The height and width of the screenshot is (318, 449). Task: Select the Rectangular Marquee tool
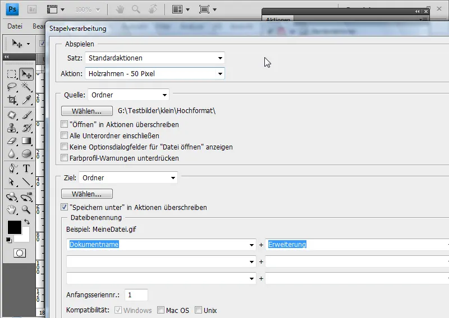12,74
